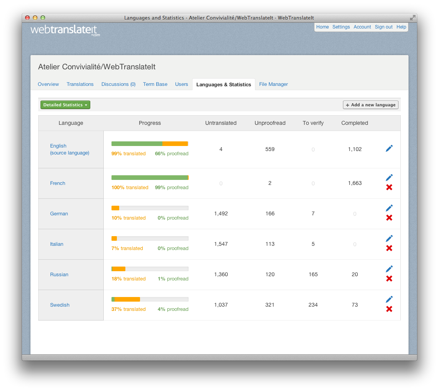Open the Translations tab
This screenshot has height=391, width=439.
pyautogui.click(x=80, y=84)
